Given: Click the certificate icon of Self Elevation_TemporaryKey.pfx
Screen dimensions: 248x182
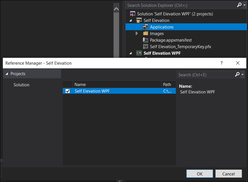Looking at the screenshot, I should 145,47.
